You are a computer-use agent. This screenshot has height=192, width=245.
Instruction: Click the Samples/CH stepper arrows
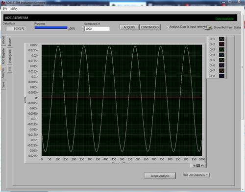tap(83, 29)
